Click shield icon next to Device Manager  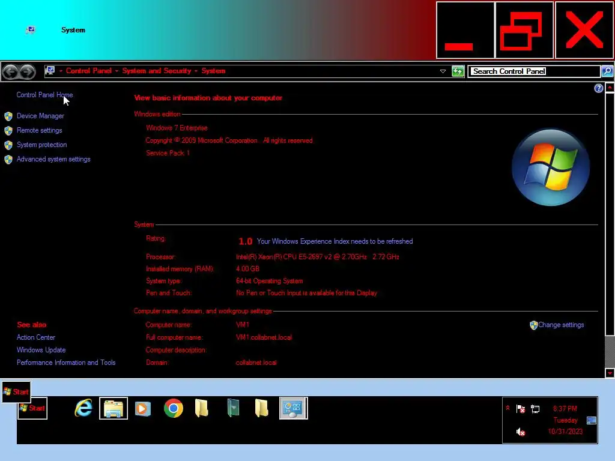click(x=8, y=116)
